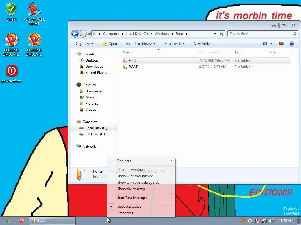Open the Shield desktop icon
The width and height of the screenshot is (301, 225).
(x=11, y=12)
